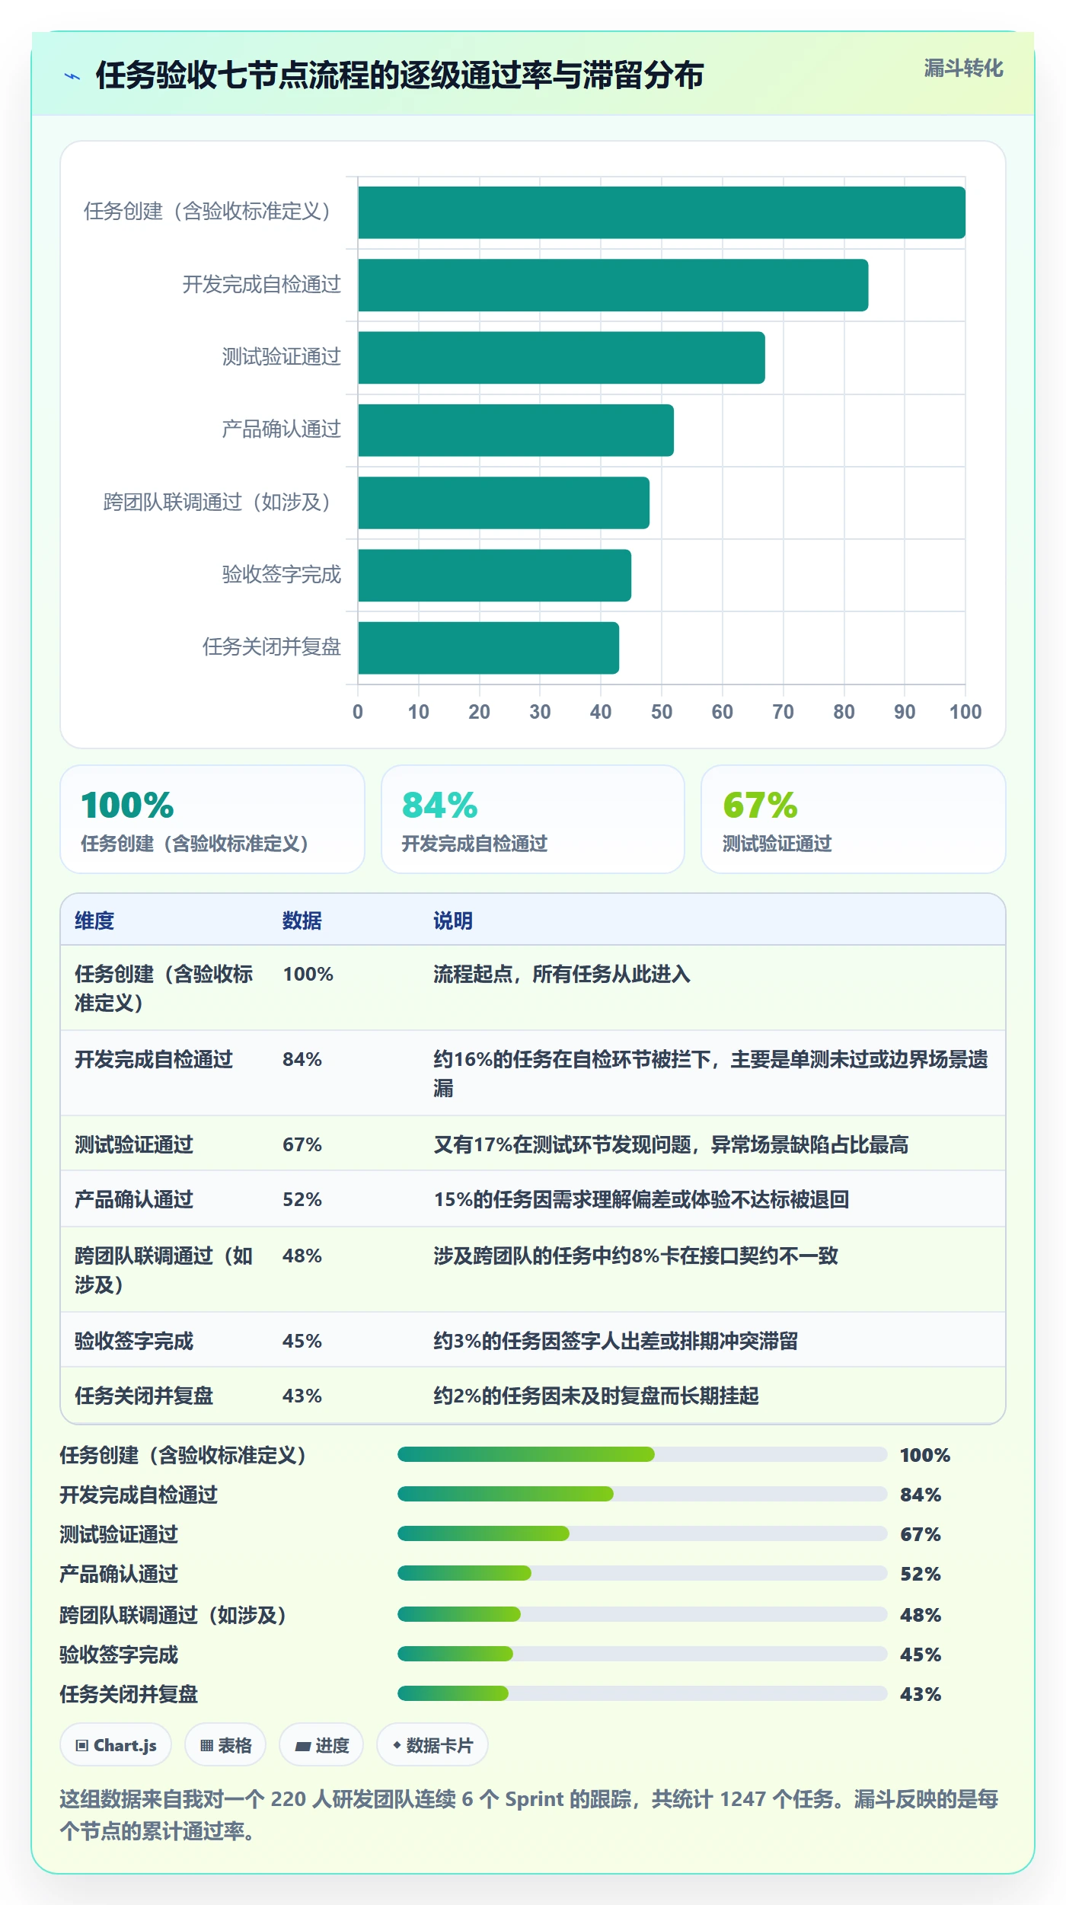The image size is (1066, 1905).
Task: Click the 45% cell in the table
Action: (x=302, y=1341)
